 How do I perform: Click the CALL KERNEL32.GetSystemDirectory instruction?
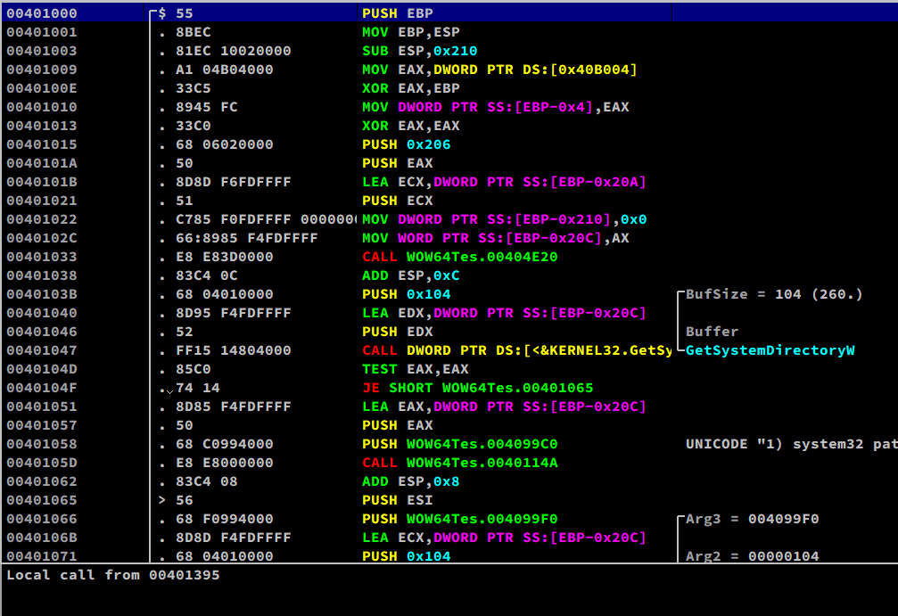(516, 350)
